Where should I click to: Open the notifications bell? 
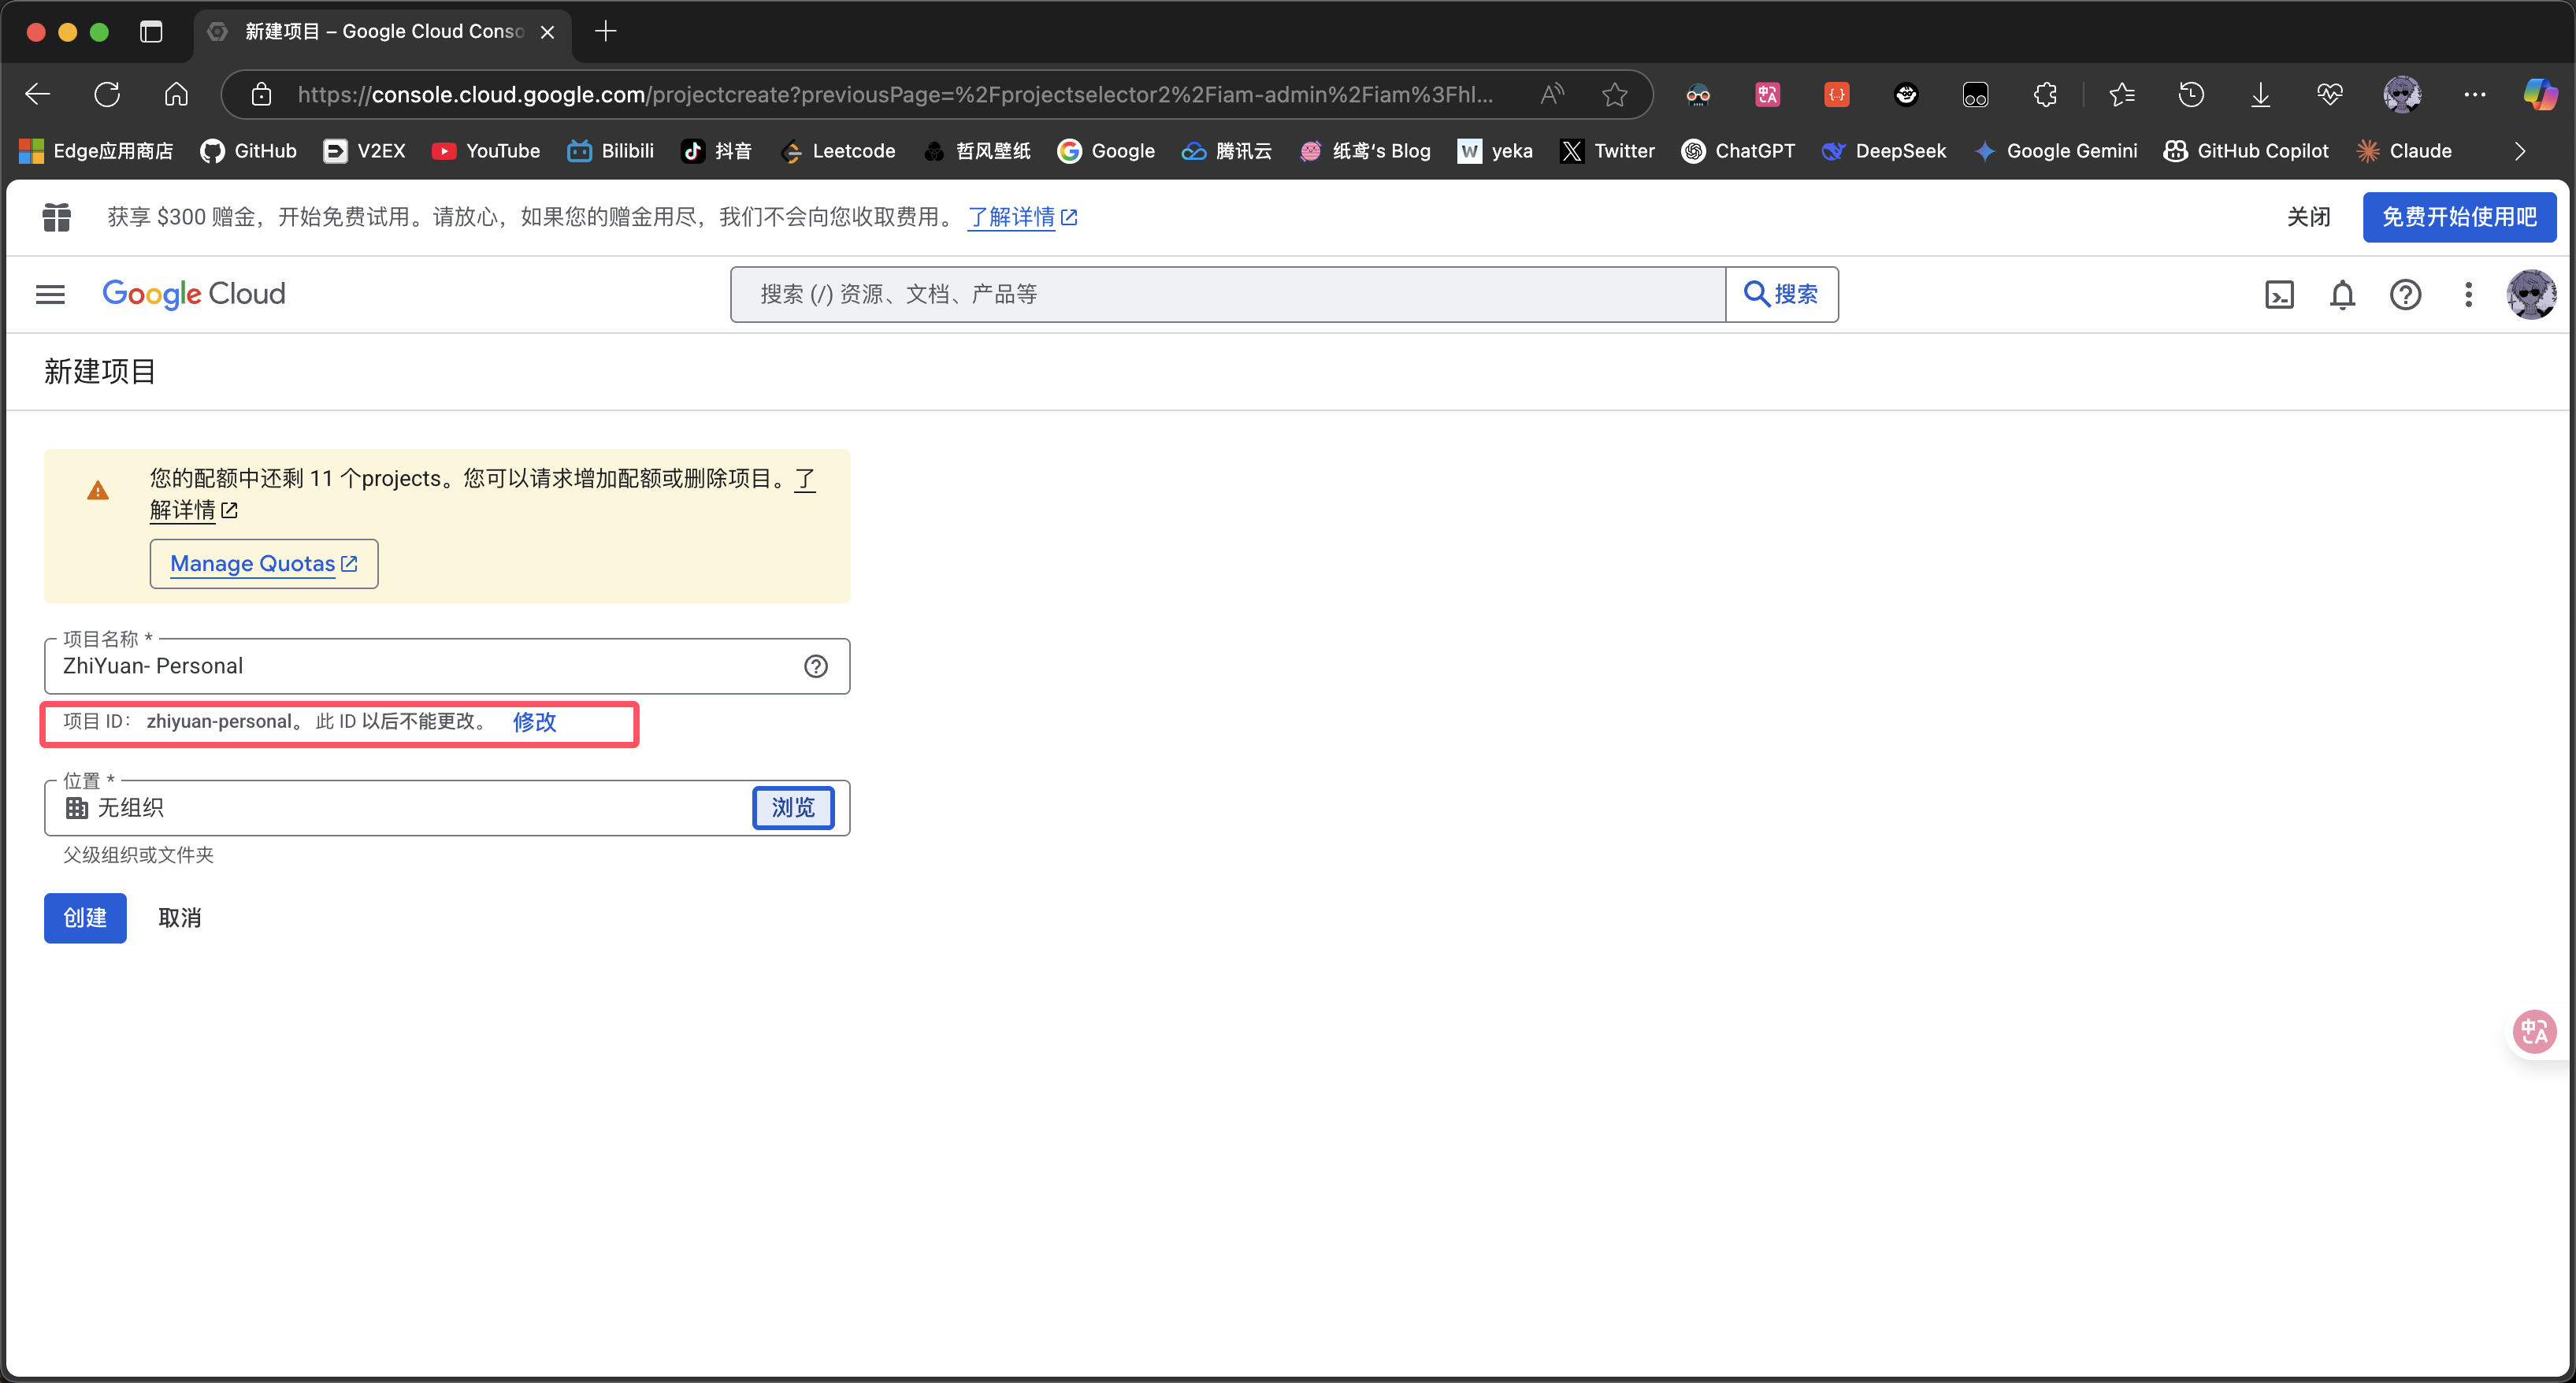pos(2342,295)
